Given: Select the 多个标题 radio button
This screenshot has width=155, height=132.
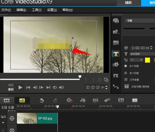Looking at the screenshot, I should [125, 66].
